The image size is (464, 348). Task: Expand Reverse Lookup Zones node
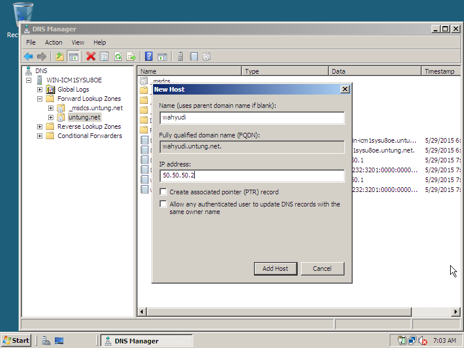[x=39, y=126]
